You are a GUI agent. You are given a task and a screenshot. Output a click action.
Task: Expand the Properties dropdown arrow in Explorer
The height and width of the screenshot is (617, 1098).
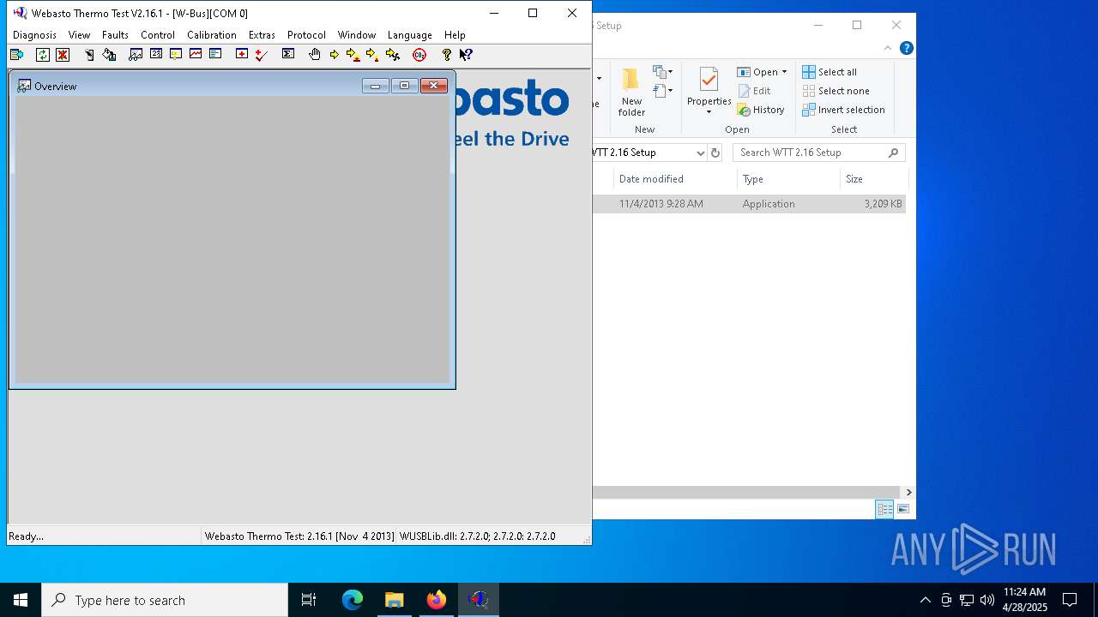pos(709,112)
